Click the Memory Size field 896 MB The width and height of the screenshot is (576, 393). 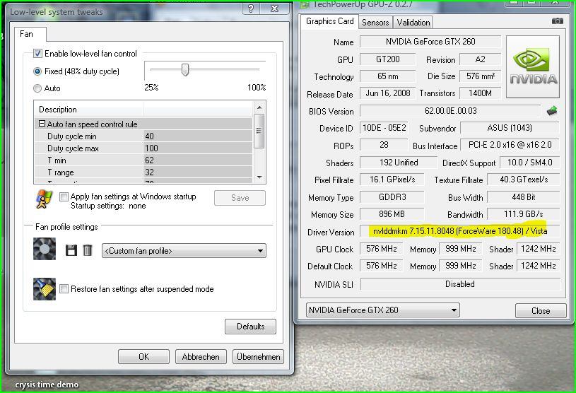pos(392,214)
